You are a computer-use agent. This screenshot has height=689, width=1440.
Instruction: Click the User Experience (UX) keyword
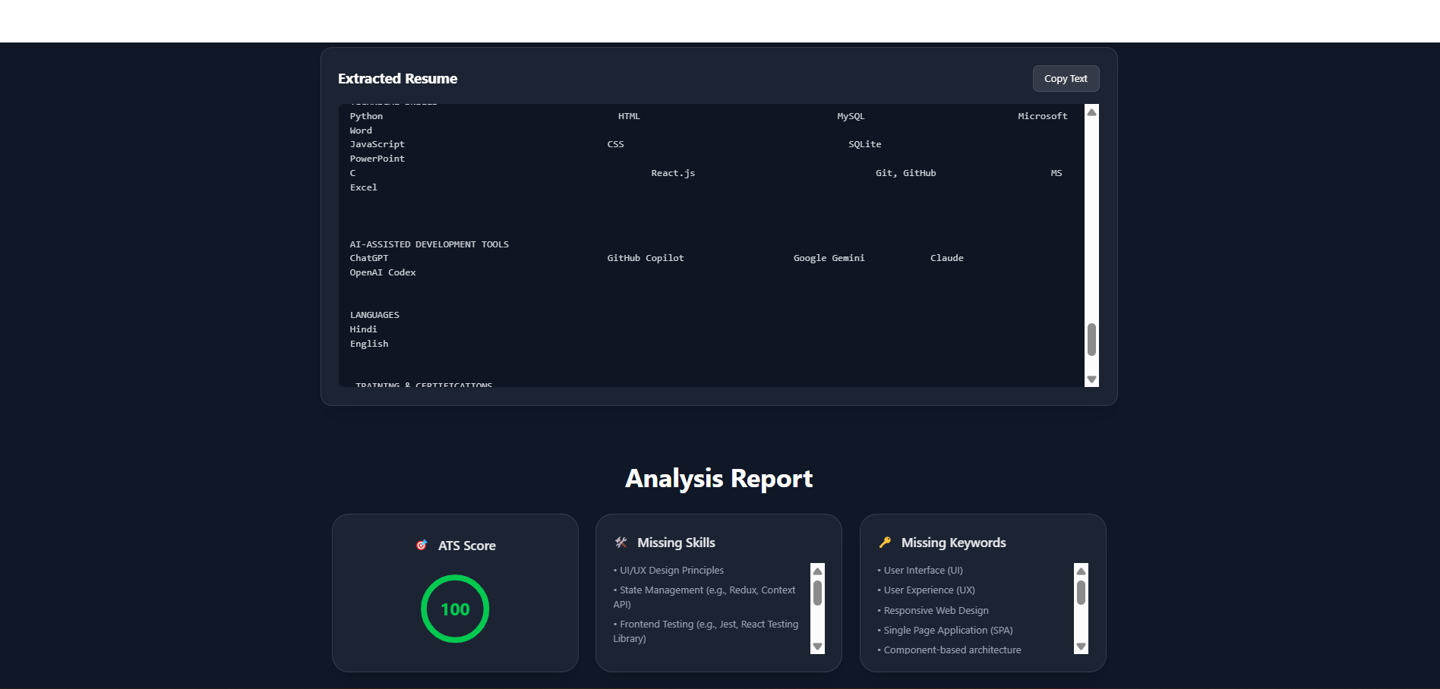pos(926,590)
